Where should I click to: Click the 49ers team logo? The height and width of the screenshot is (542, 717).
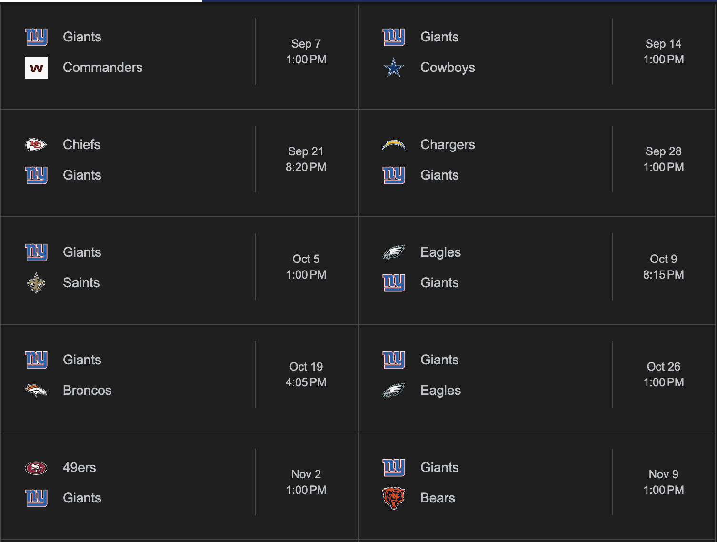click(x=36, y=468)
